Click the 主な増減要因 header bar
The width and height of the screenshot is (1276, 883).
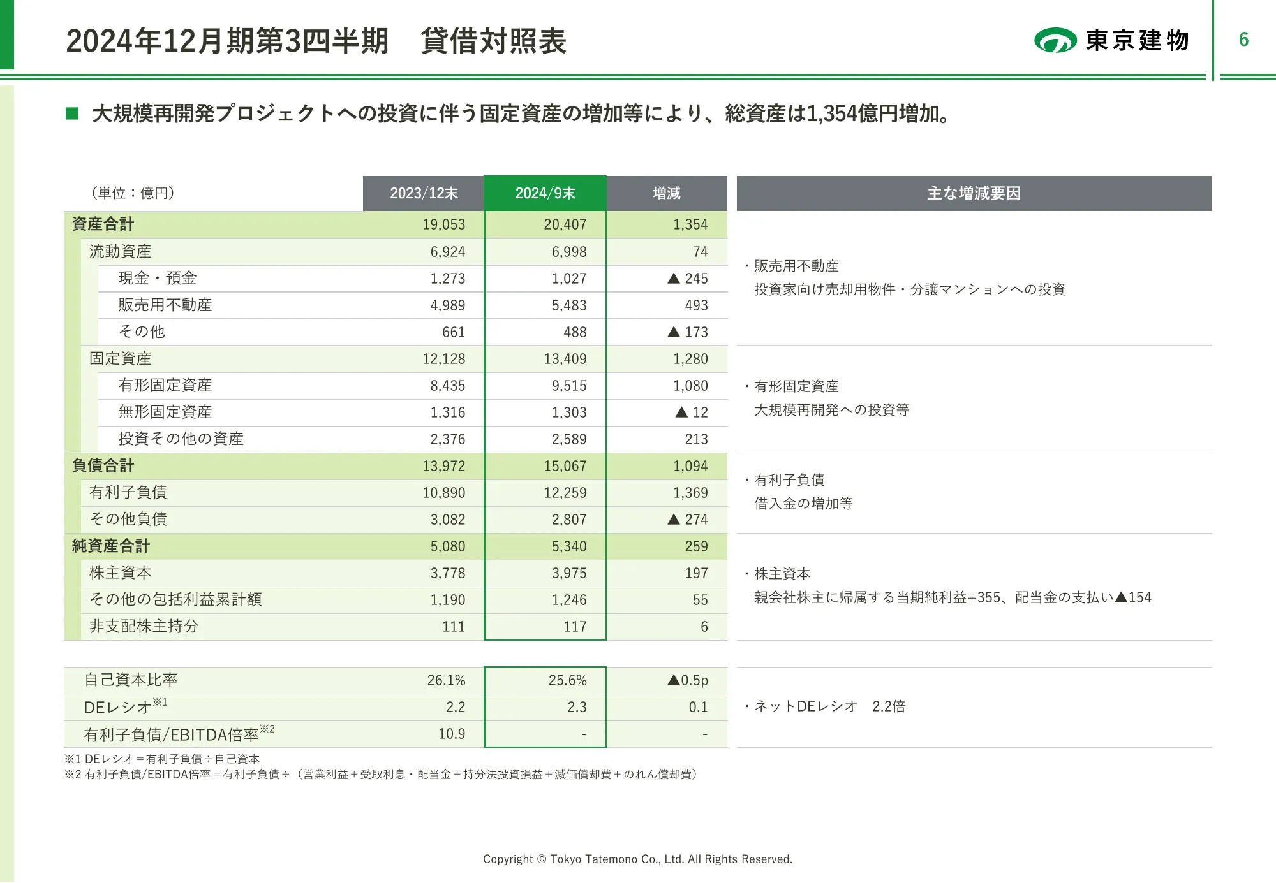(x=974, y=193)
